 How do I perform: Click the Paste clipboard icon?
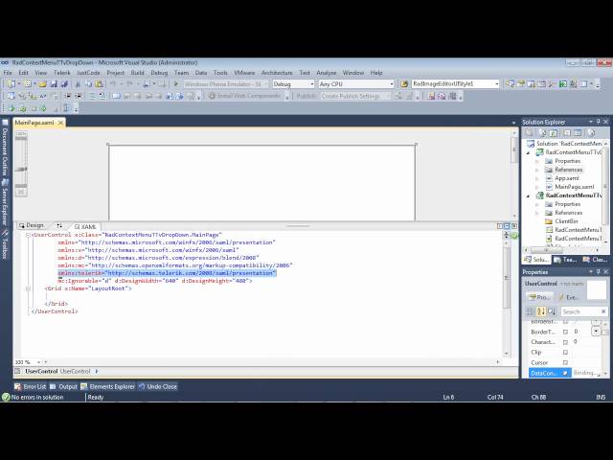pyautogui.click(x=100, y=83)
